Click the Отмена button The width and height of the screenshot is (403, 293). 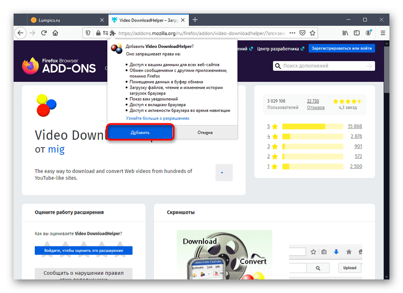tap(205, 132)
